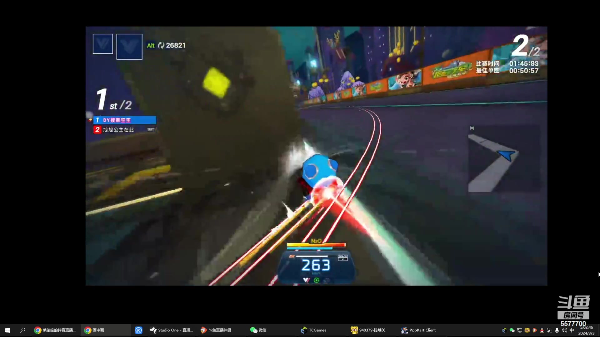This screenshot has height=337, width=600.
Task: Open the Windows Start menu
Action: tap(7, 330)
